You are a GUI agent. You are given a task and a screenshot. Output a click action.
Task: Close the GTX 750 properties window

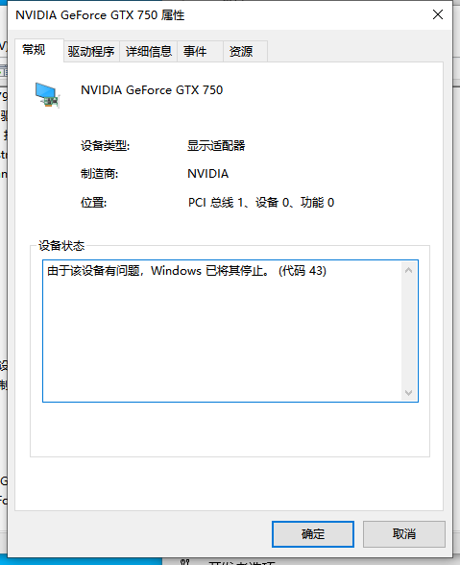(438, 14)
